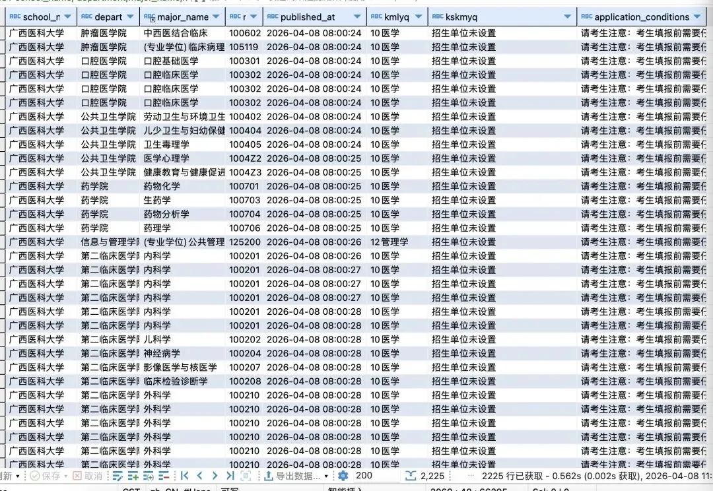Image resolution: width=713 pixels, height=491 pixels.
Task: Select the cell 健康教育与健康促进
Action: [x=183, y=172]
